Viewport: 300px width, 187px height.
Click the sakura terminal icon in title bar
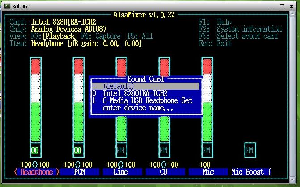click(8, 6)
